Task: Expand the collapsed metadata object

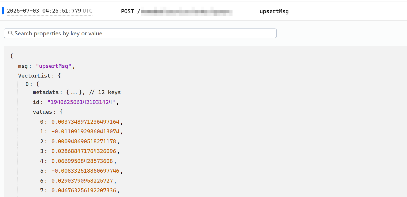Action: tap(76, 92)
